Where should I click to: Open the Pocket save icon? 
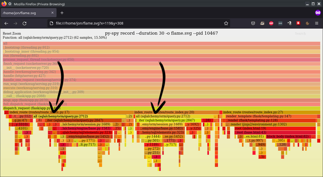[x=253, y=23]
